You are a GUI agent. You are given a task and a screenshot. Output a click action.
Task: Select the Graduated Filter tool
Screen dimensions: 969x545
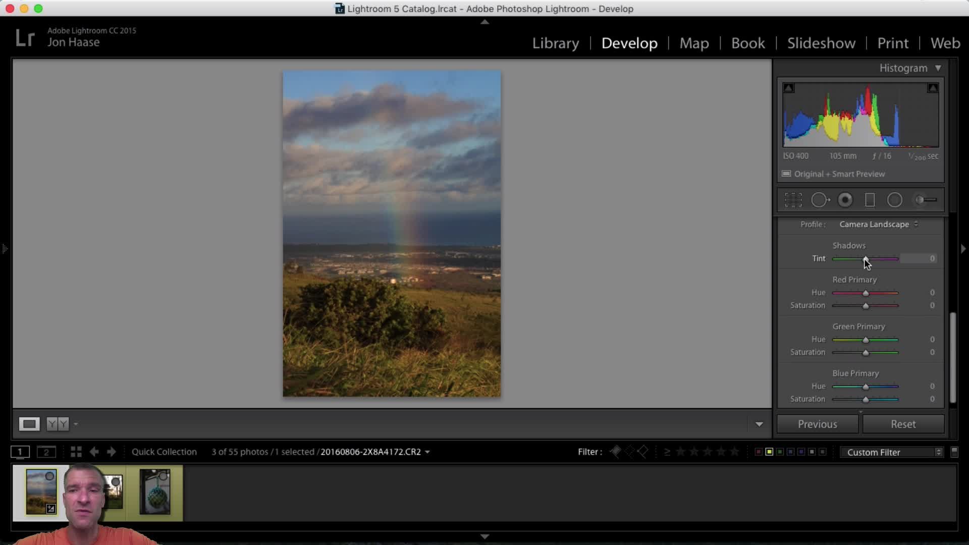[x=870, y=200]
